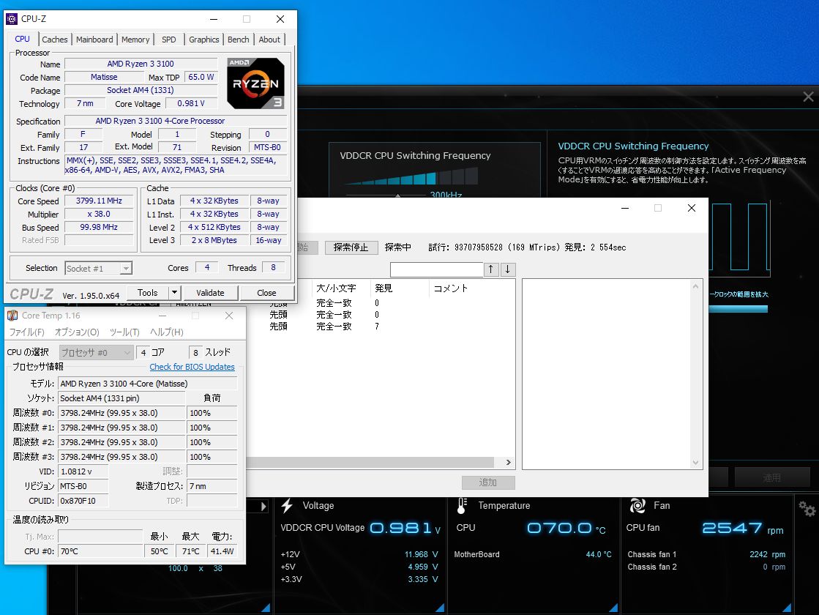819x615 pixels.
Task: Open the ヘルプ(H) menu in Core Temp
Action: pyautogui.click(x=167, y=332)
